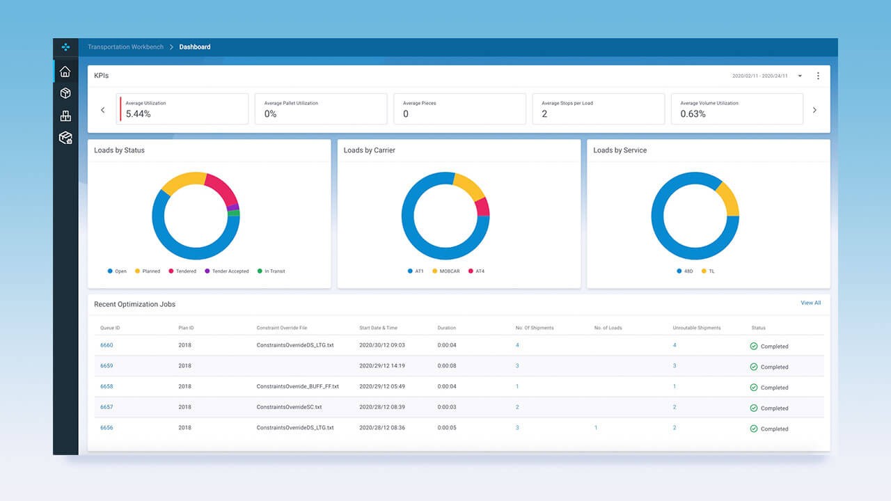
Task: Open the KPI date range dropdown
Action: pos(799,76)
